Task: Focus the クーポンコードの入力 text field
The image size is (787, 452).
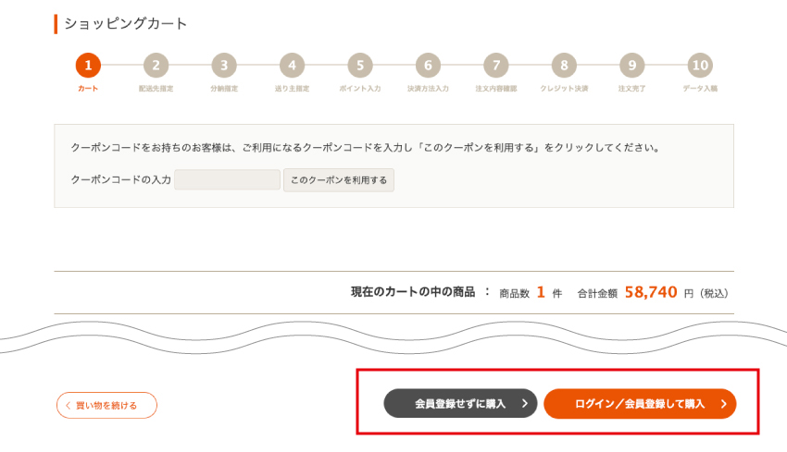Action: [x=227, y=179]
